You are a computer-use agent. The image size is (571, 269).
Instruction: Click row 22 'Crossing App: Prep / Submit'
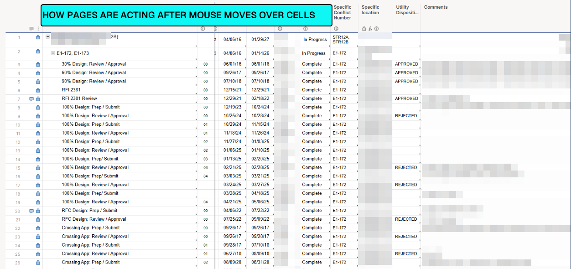[x=91, y=228]
